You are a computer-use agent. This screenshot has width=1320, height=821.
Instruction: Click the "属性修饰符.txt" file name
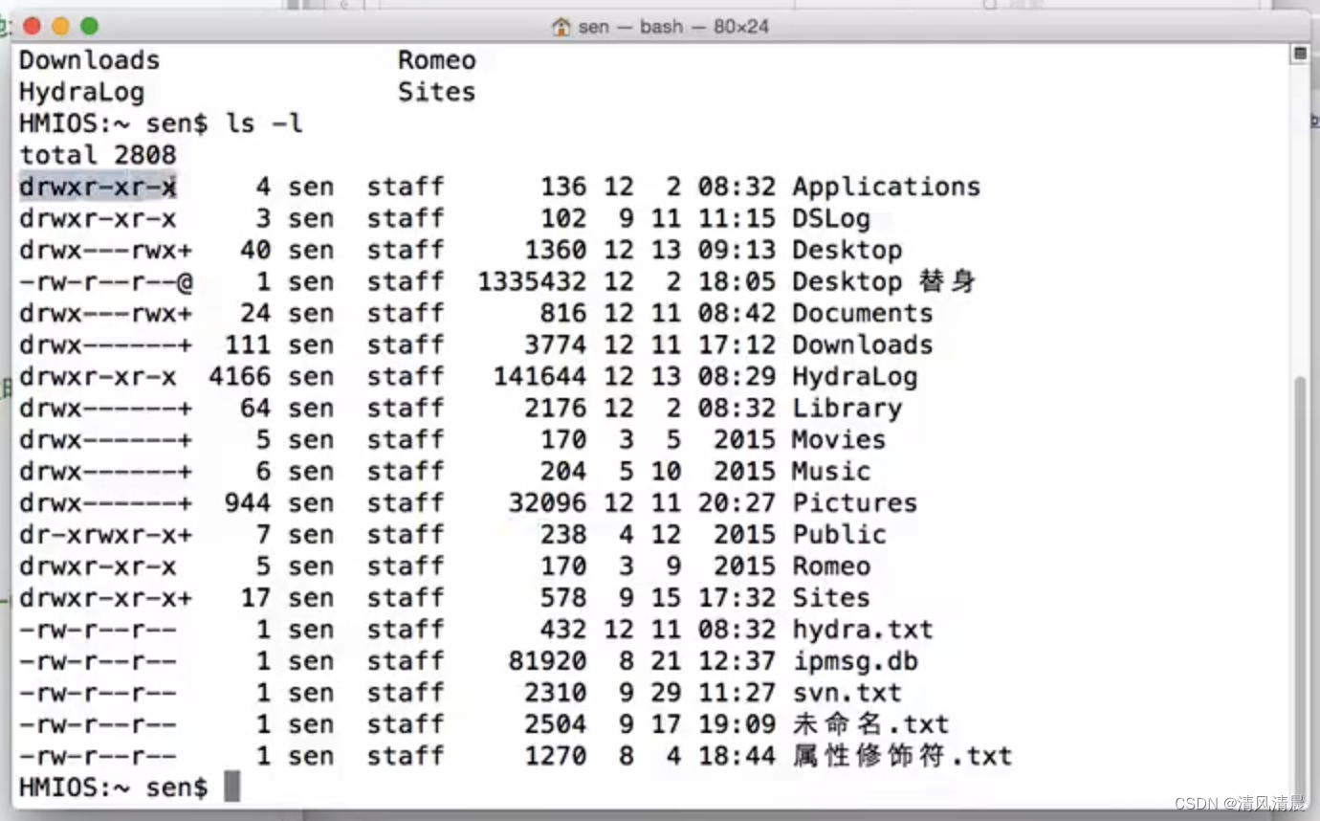[x=902, y=755]
